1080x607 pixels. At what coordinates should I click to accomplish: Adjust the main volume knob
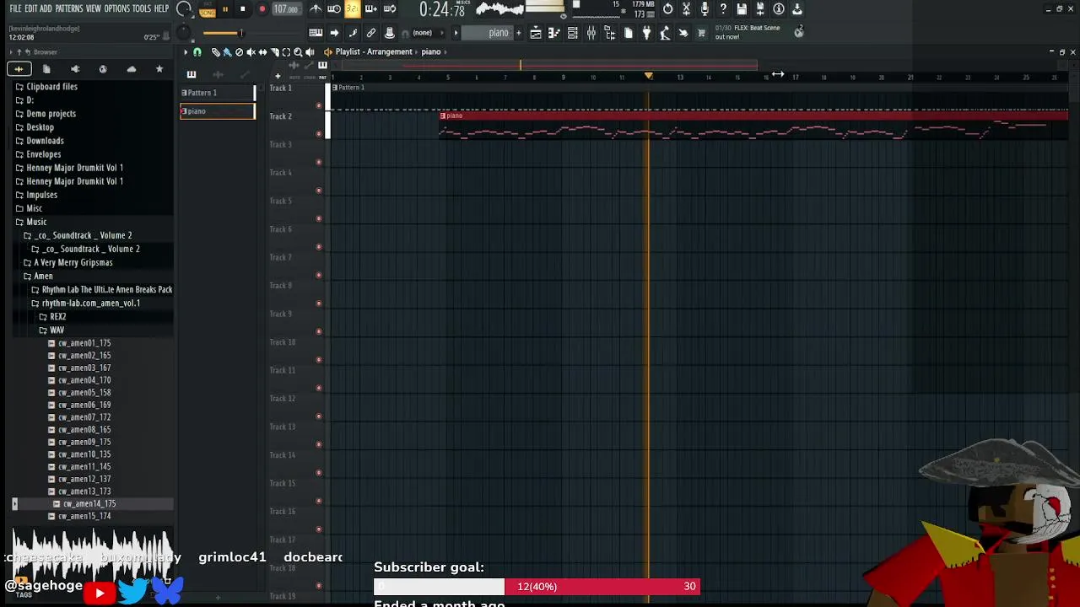pos(184,9)
